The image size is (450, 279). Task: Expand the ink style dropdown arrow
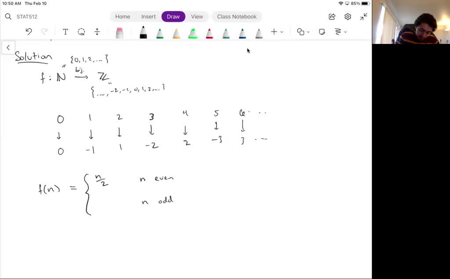coord(345,32)
